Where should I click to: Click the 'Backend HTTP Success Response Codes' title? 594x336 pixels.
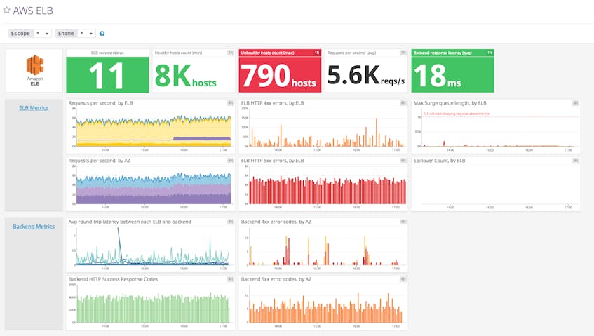click(x=114, y=279)
